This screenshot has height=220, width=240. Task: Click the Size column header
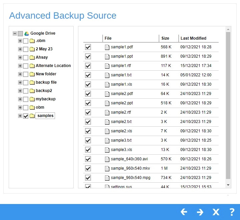pyautogui.click(x=169, y=38)
